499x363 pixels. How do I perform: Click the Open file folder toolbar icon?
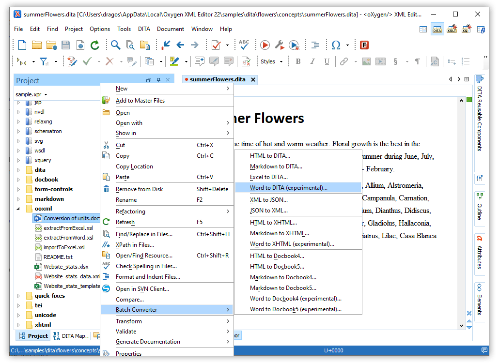37,45
